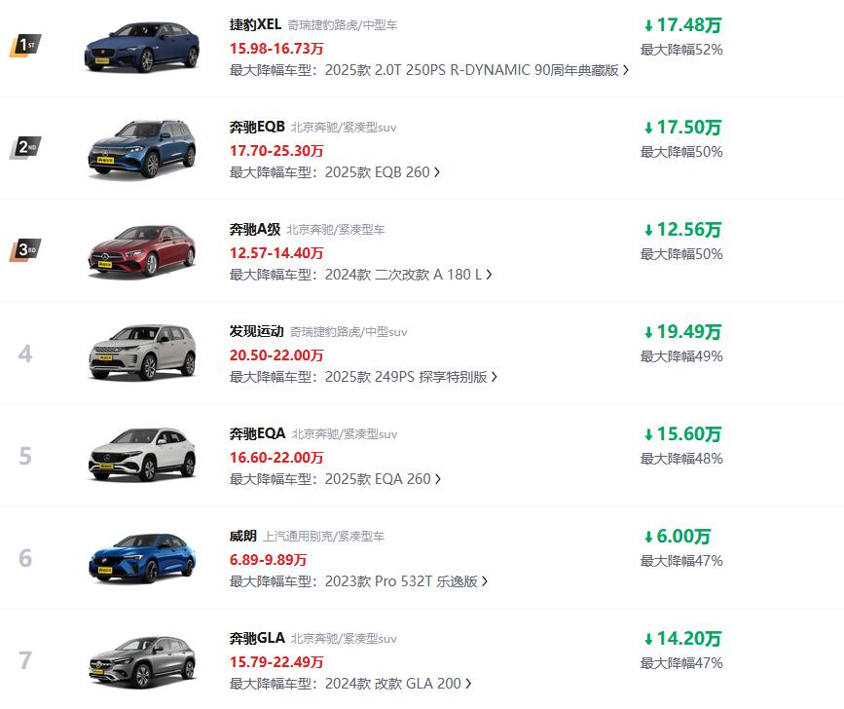Open the 捷豹XEL title link
The width and height of the screenshot is (844, 709).
click(x=255, y=24)
